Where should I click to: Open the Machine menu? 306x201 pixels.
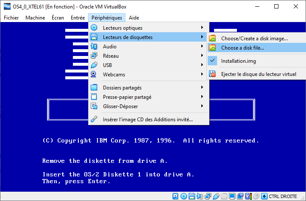tap(35, 17)
